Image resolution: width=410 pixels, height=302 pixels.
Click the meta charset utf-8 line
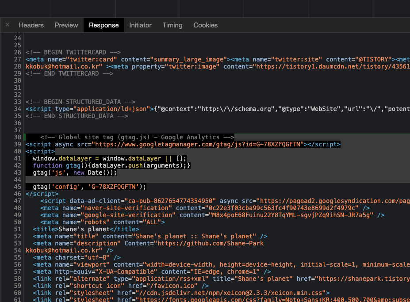(77, 257)
